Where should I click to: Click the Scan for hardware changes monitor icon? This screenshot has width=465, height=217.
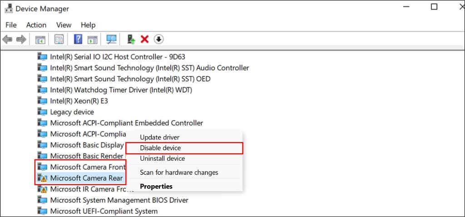112,39
